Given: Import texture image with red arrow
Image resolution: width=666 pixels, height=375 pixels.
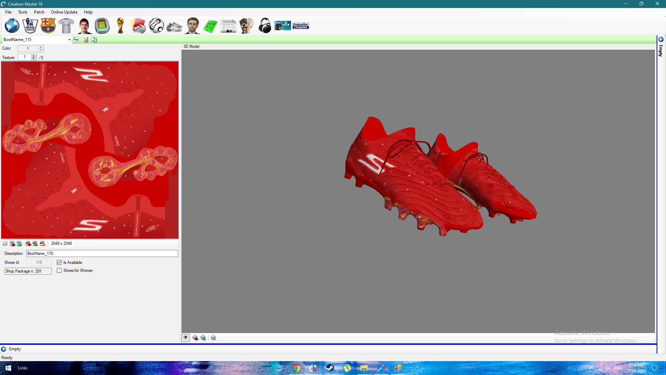Looking at the screenshot, I should pyautogui.click(x=12, y=243).
